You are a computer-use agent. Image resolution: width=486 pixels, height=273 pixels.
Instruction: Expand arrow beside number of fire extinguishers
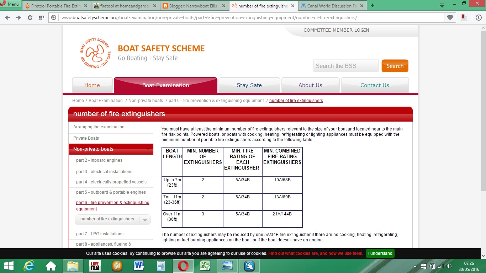(145, 220)
